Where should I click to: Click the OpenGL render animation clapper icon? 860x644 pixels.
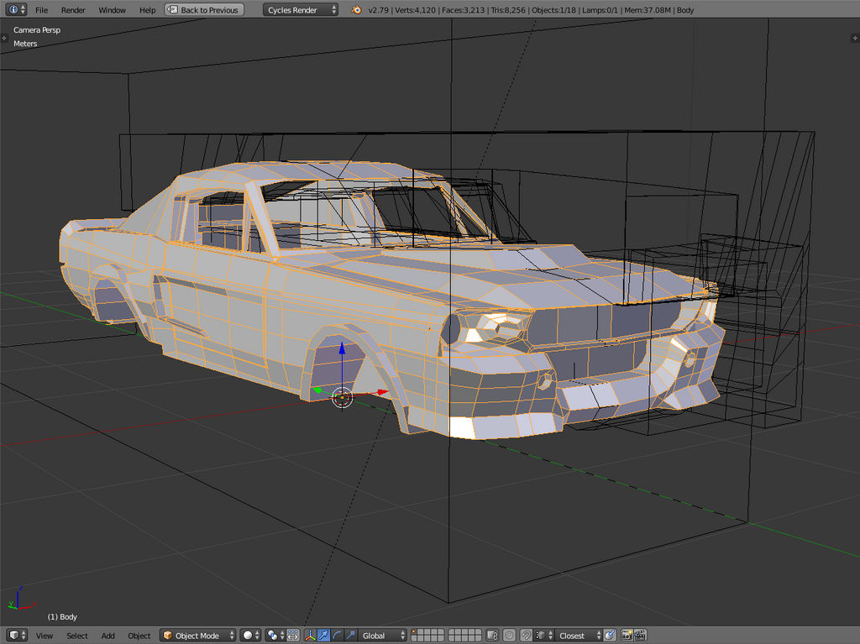click(640, 636)
